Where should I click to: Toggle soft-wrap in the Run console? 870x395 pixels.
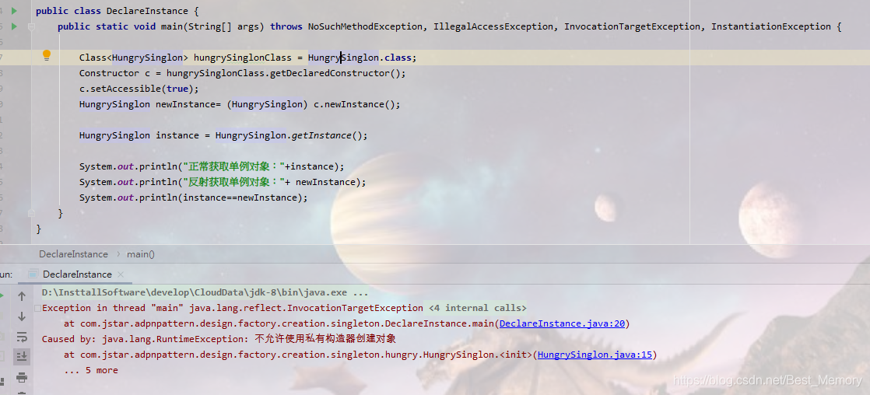[22, 337]
